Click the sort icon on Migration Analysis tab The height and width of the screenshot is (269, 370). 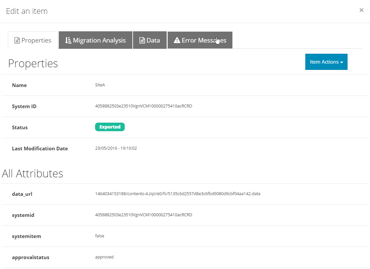pyautogui.click(x=68, y=40)
